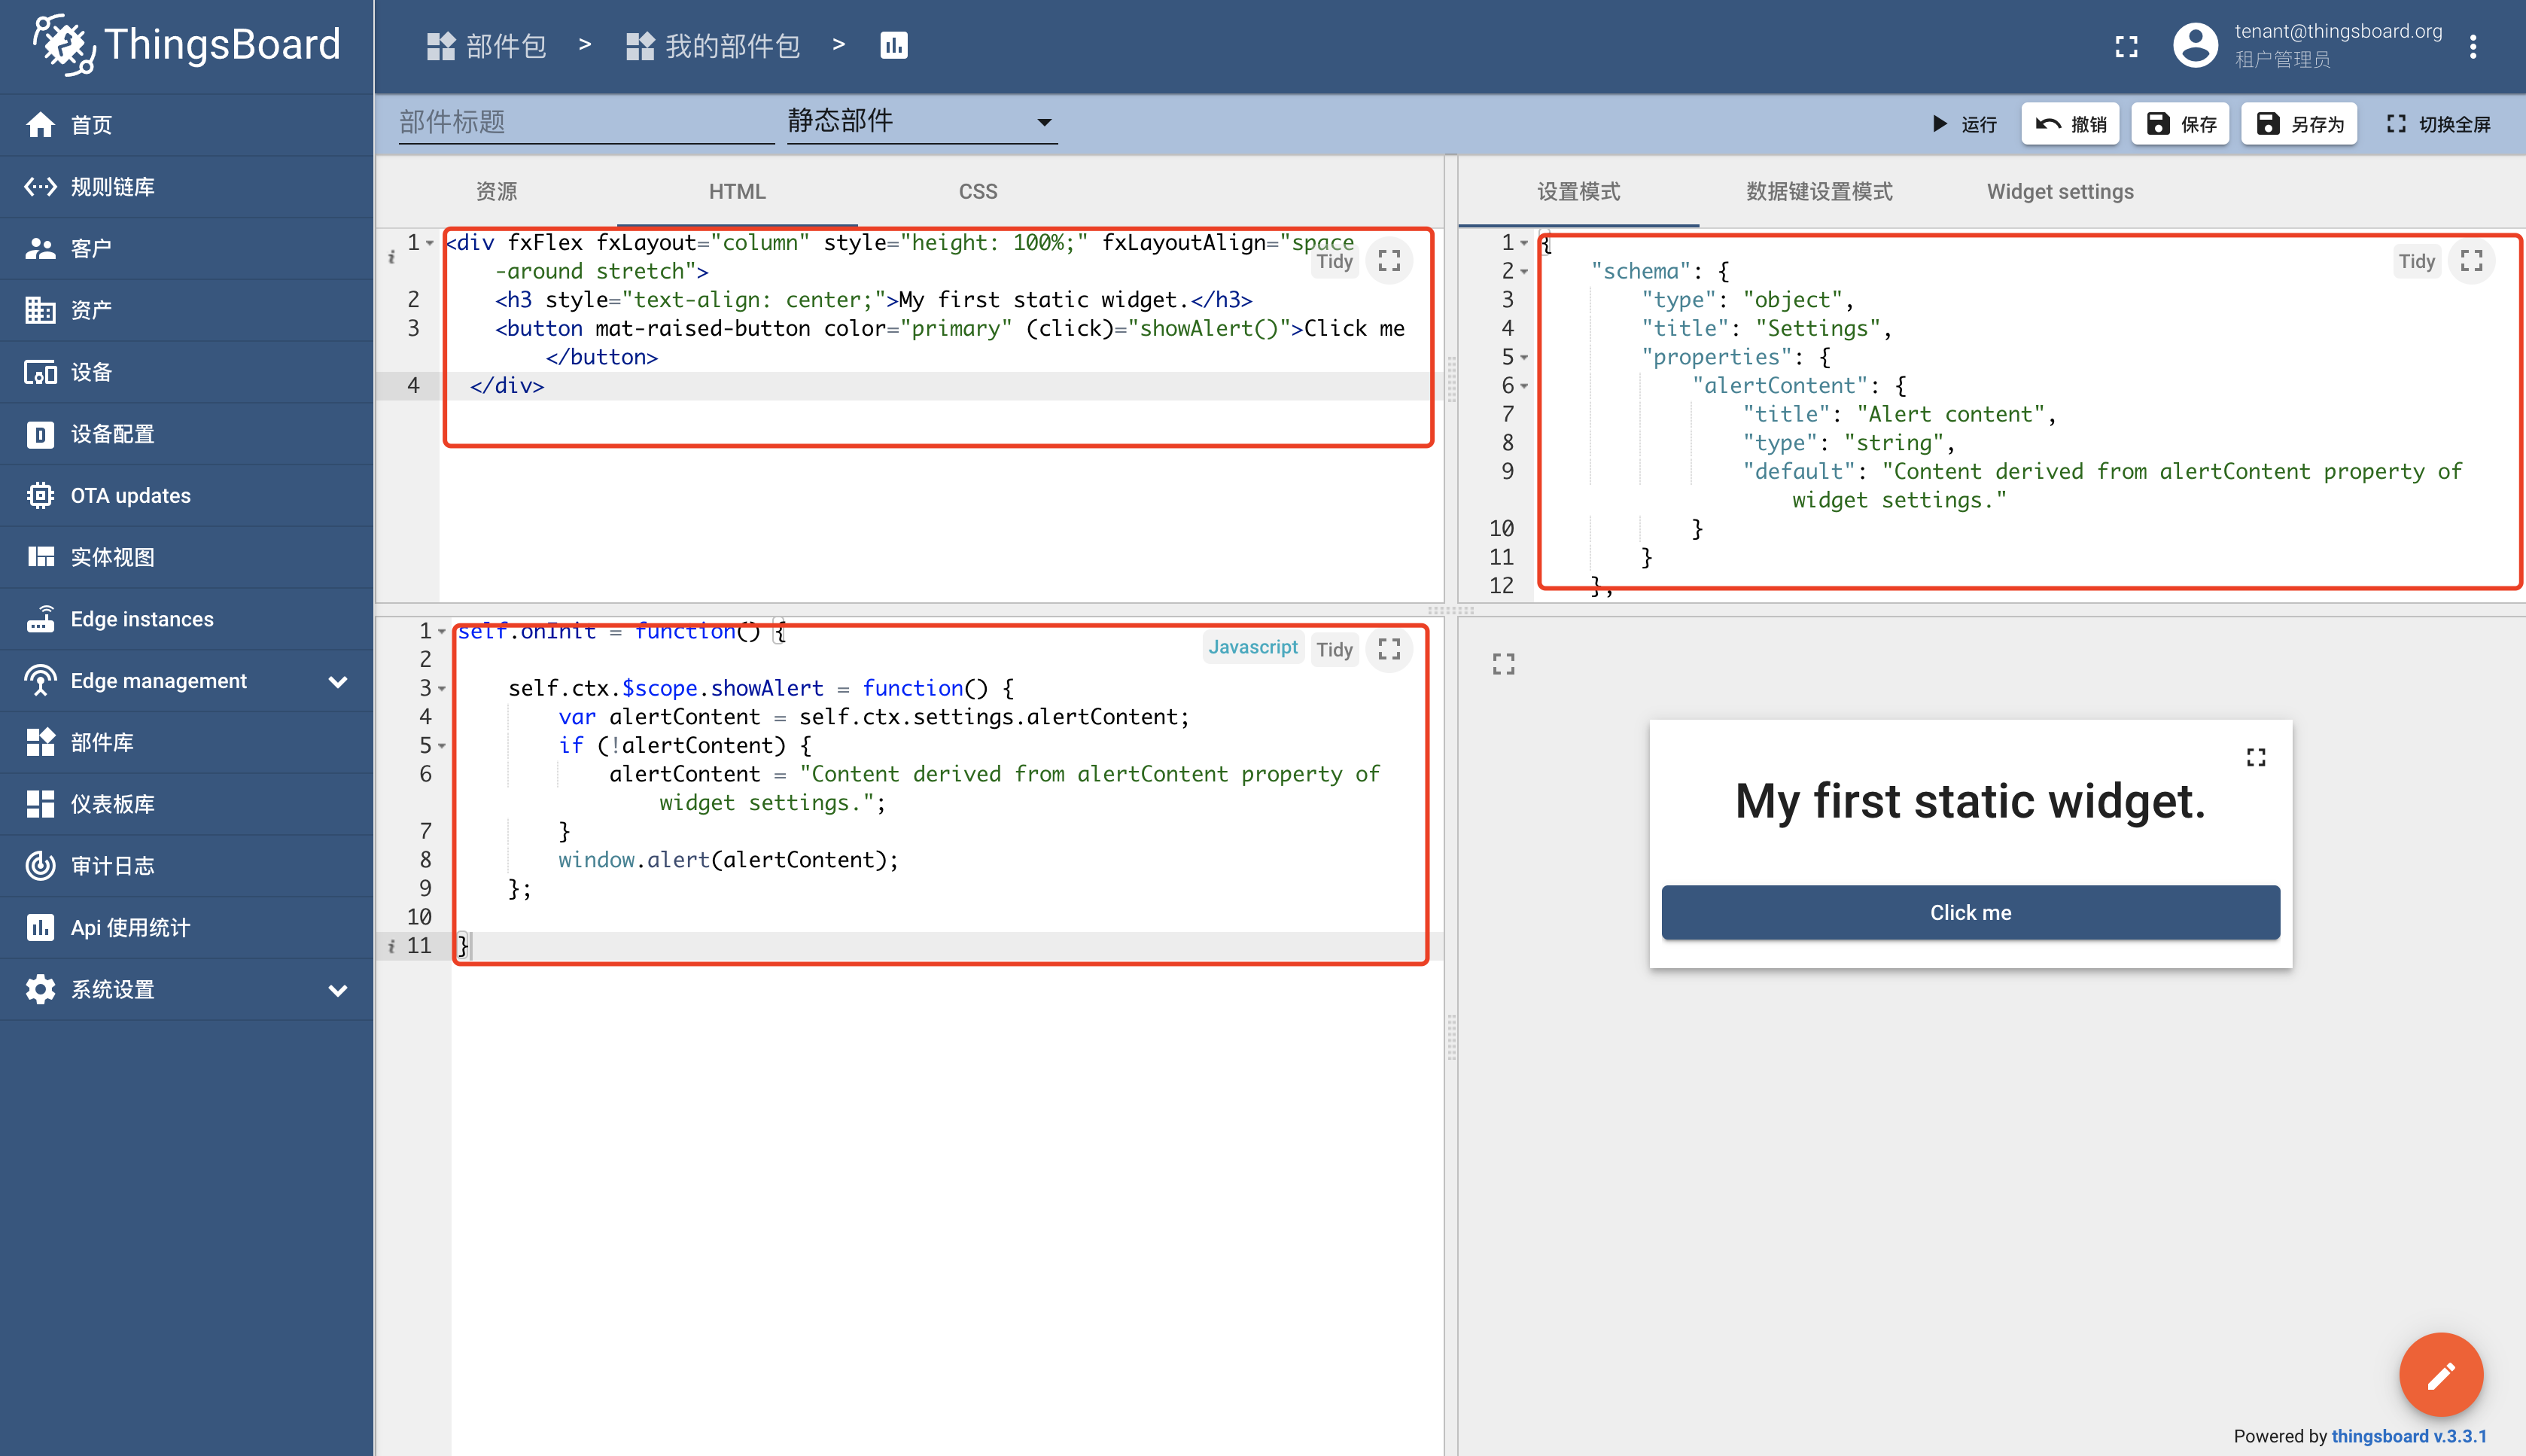This screenshot has height=1456, width=2526.
Task: Expand preview panel to fullscreen
Action: click(1503, 664)
